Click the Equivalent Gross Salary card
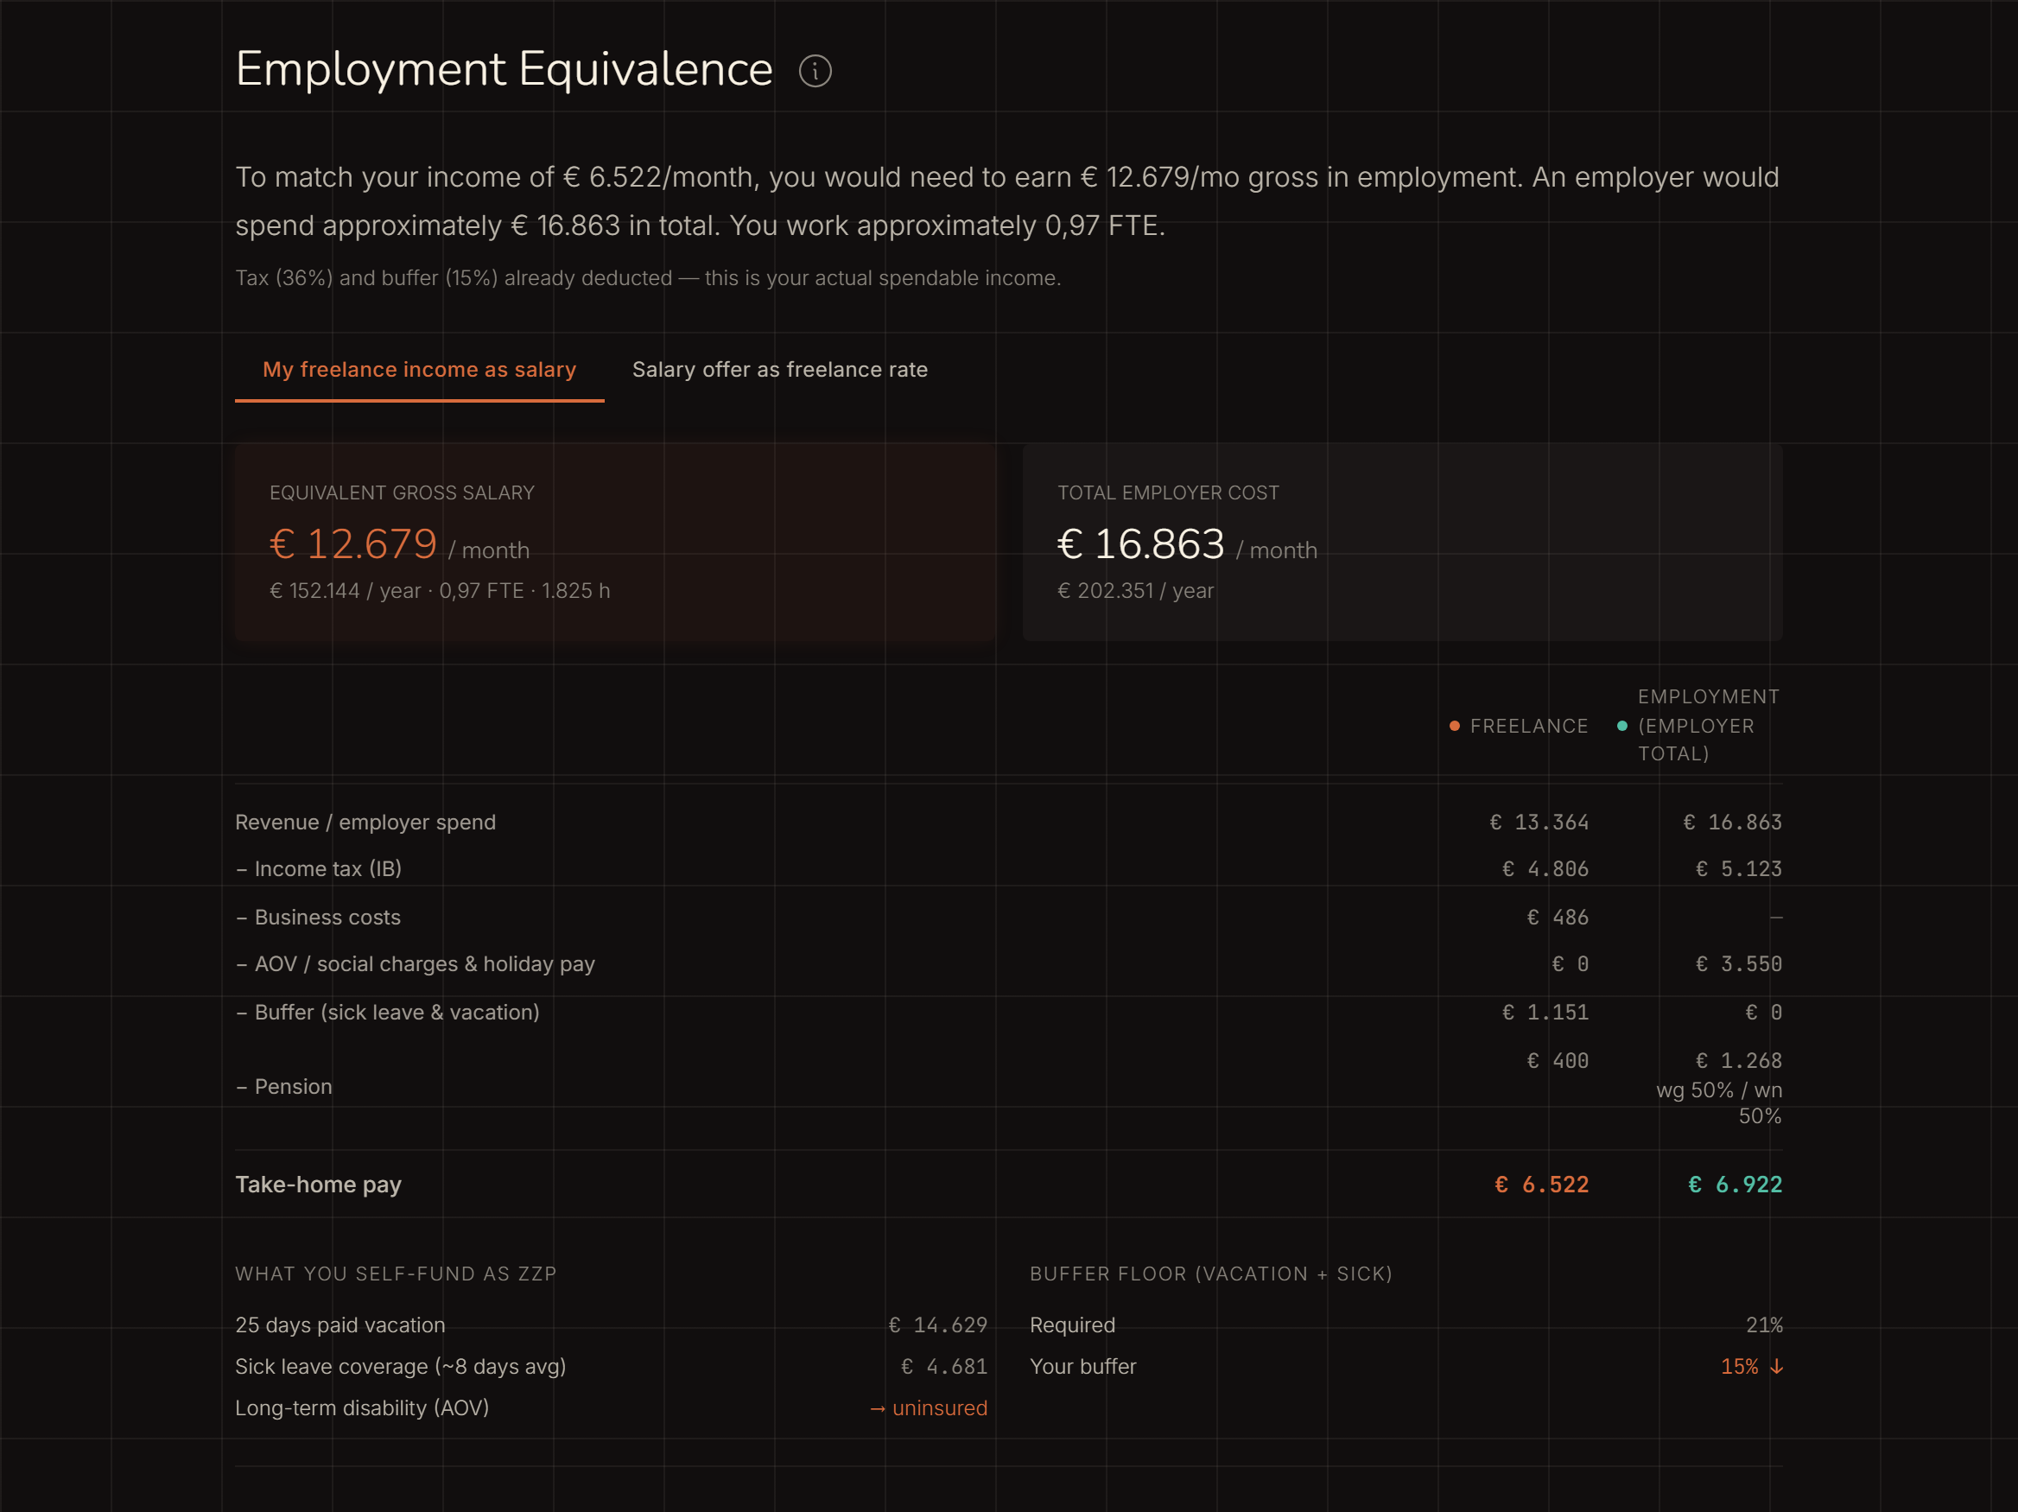 coord(616,542)
